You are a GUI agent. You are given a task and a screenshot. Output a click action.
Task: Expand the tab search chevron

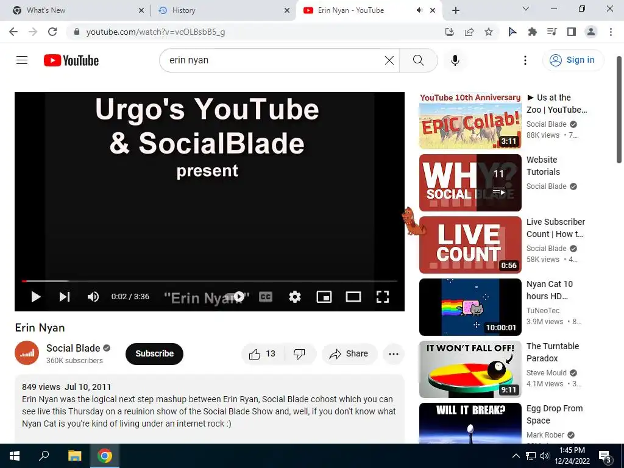click(526, 9)
